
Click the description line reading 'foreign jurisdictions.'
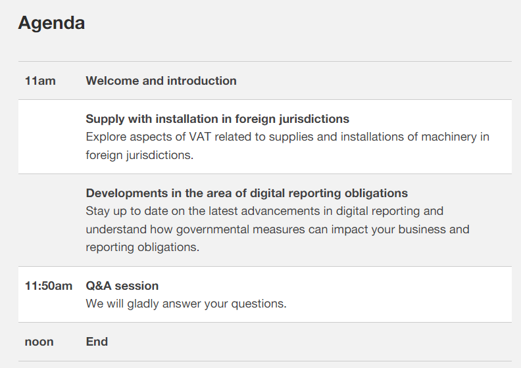point(139,155)
